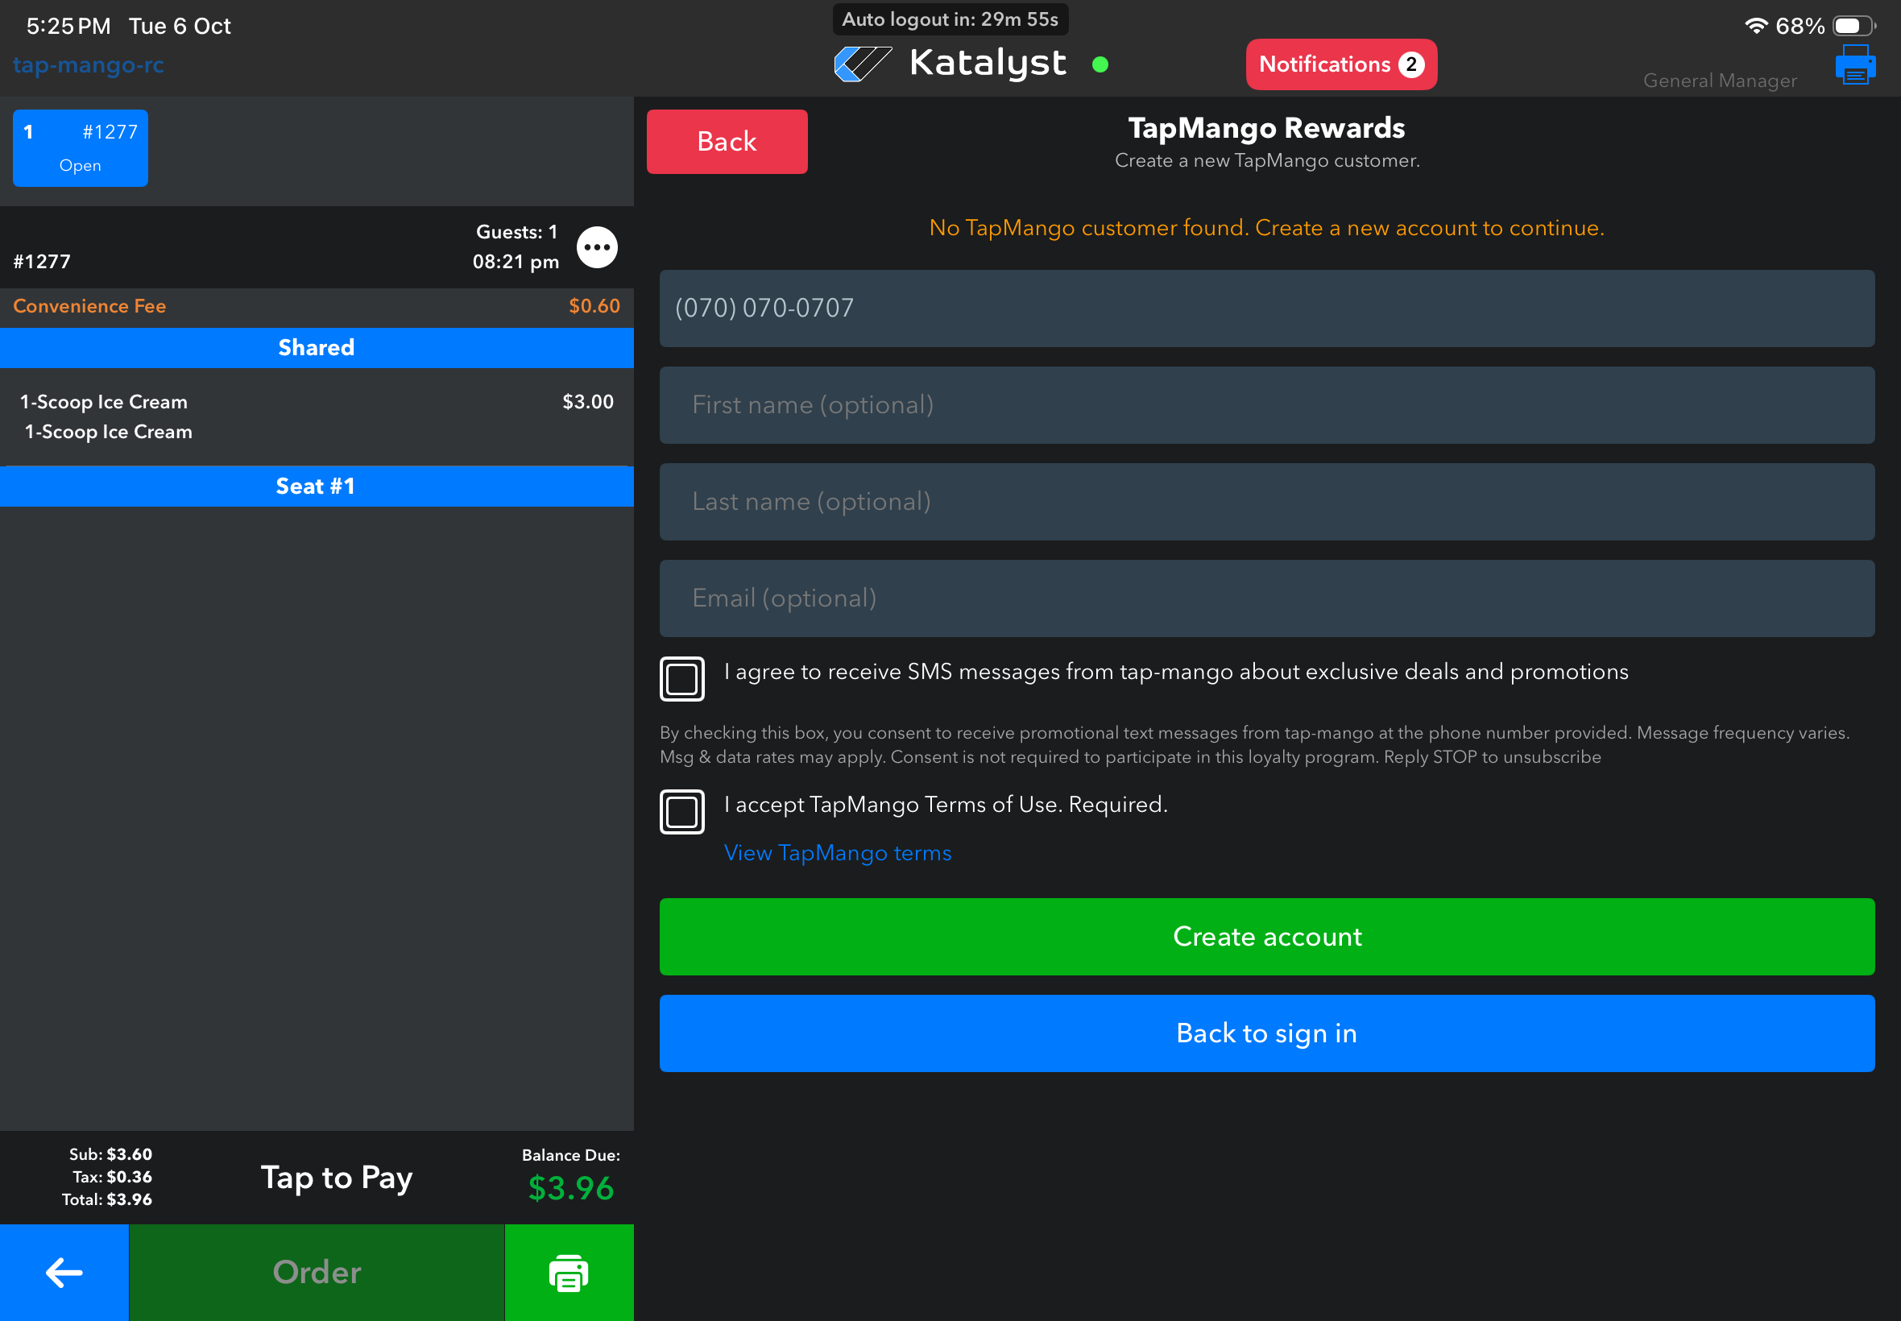Open View TapMango terms link
Screen dimensions: 1901x1321
tap(838, 852)
